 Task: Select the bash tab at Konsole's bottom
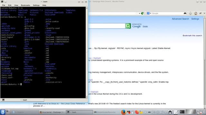22,100
